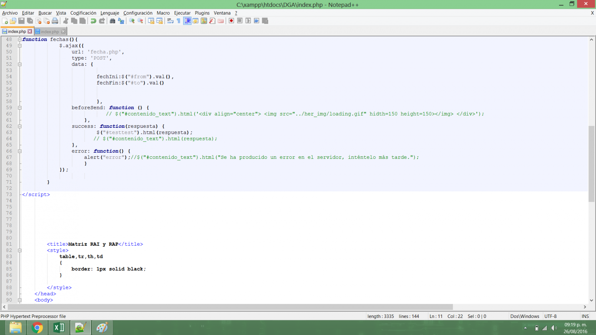Toggle synchronize vertical scrolling icon

(151, 21)
